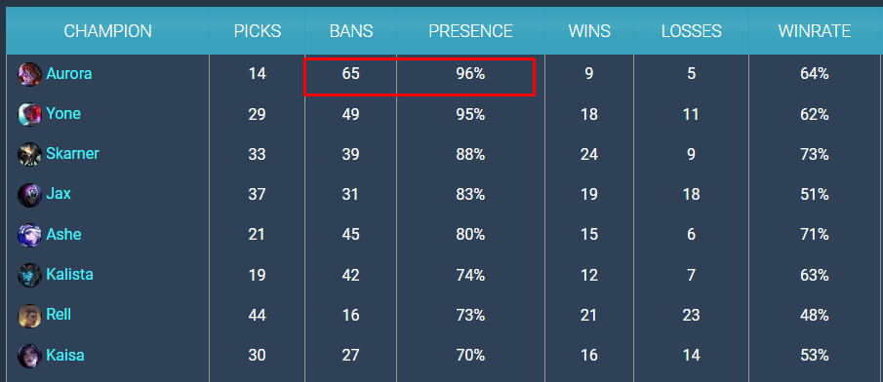Sort table by LOSSES column header

click(692, 31)
